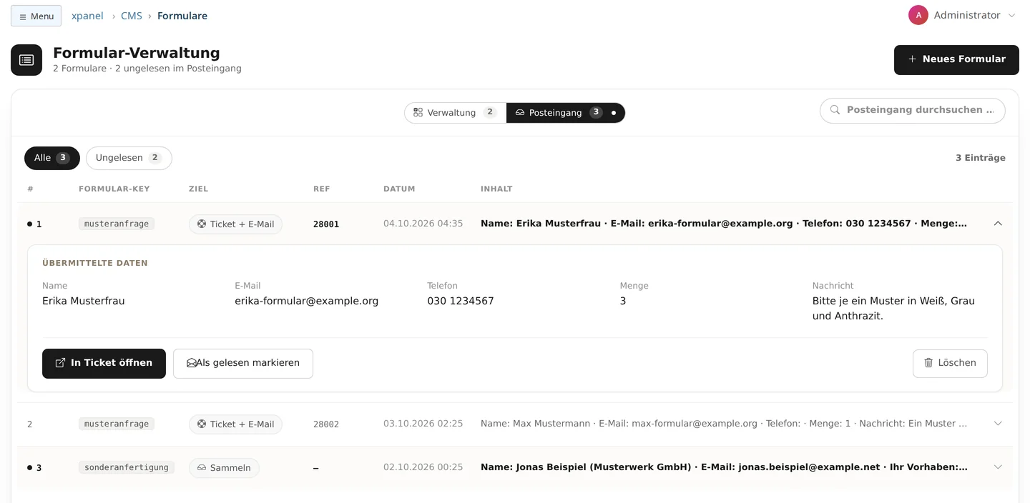This screenshot has height=503, width=1030.
Task: Click musteranfrage key in row 1
Action: coord(117,224)
